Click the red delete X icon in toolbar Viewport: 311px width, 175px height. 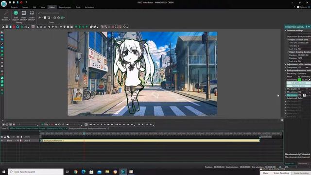point(14,27)
